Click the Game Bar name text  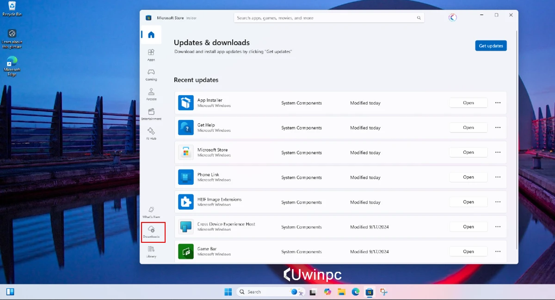click(207, 249)
